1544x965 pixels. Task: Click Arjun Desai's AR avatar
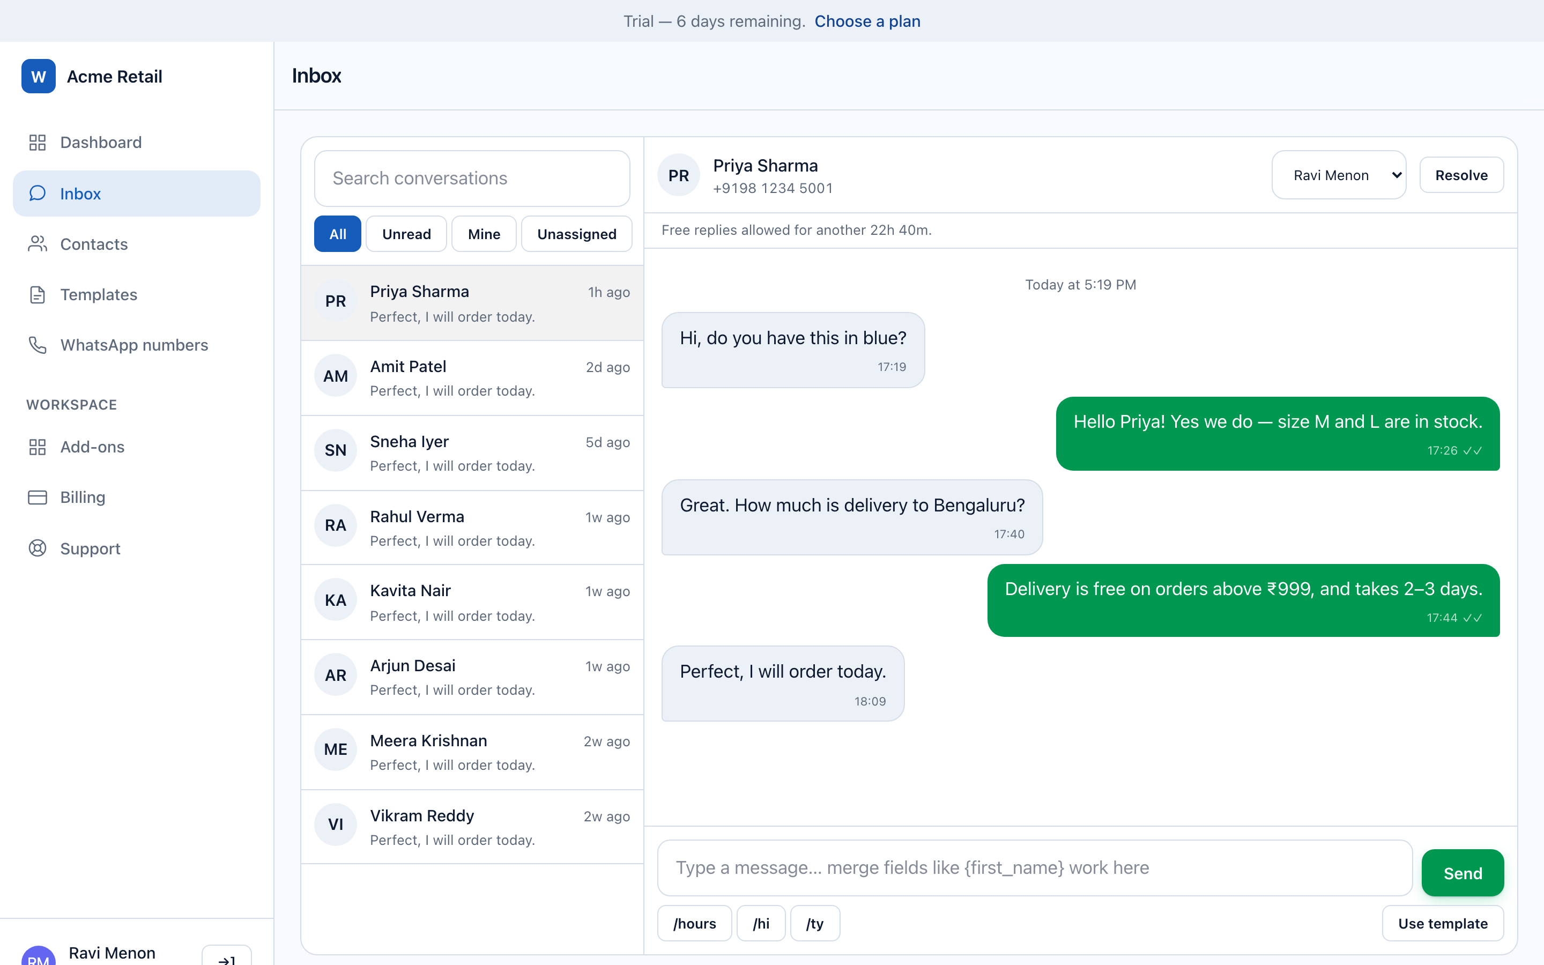[x=336, y=675]
